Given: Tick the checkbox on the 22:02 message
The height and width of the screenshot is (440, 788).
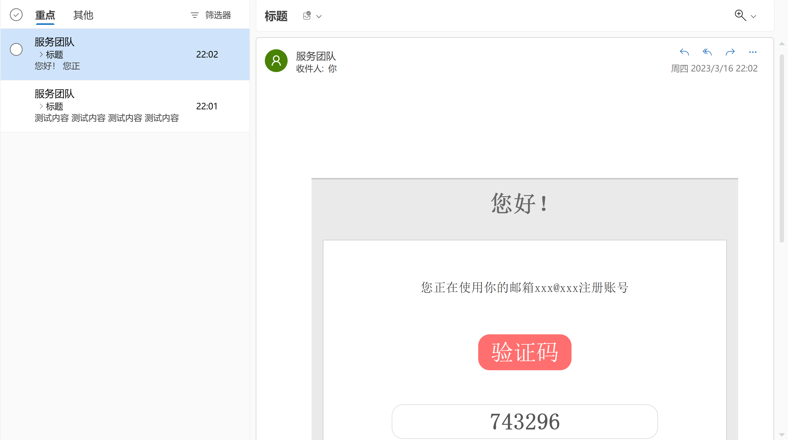Looking at the screenshot, I should 16,49.
